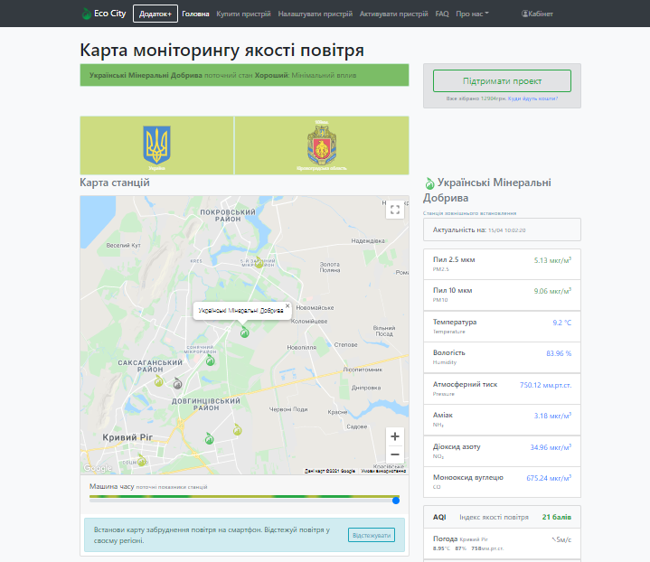Image resolution: width=650 pixels, height=562 pixels.
Task: Zoom in on the map with plus button
Action: click(x=394, y=436)
